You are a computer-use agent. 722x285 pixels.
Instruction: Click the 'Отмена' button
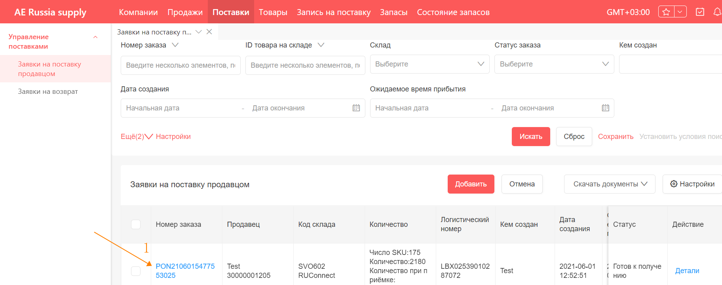[522, 184]
